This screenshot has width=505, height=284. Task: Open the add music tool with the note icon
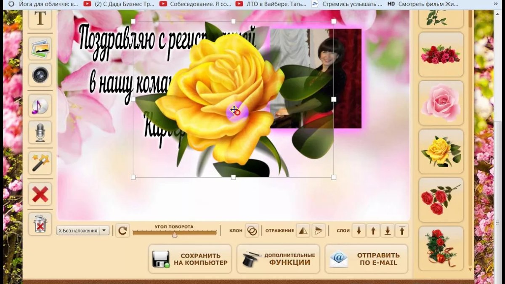(x=40, y=106)
